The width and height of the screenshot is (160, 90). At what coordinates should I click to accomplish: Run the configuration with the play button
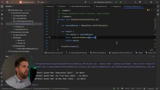pyautogui.click(x=116, y=2)
